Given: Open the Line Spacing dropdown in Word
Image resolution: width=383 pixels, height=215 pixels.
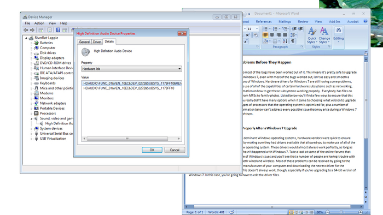Looking at the screenshot, I should pos(294,35).
